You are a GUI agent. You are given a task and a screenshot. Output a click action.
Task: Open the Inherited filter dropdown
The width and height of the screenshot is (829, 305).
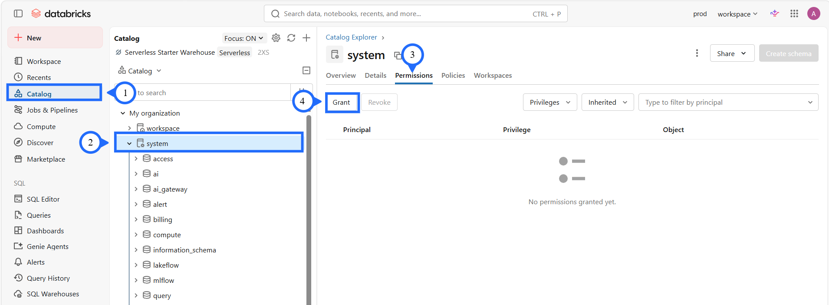(x=608, y=102)
